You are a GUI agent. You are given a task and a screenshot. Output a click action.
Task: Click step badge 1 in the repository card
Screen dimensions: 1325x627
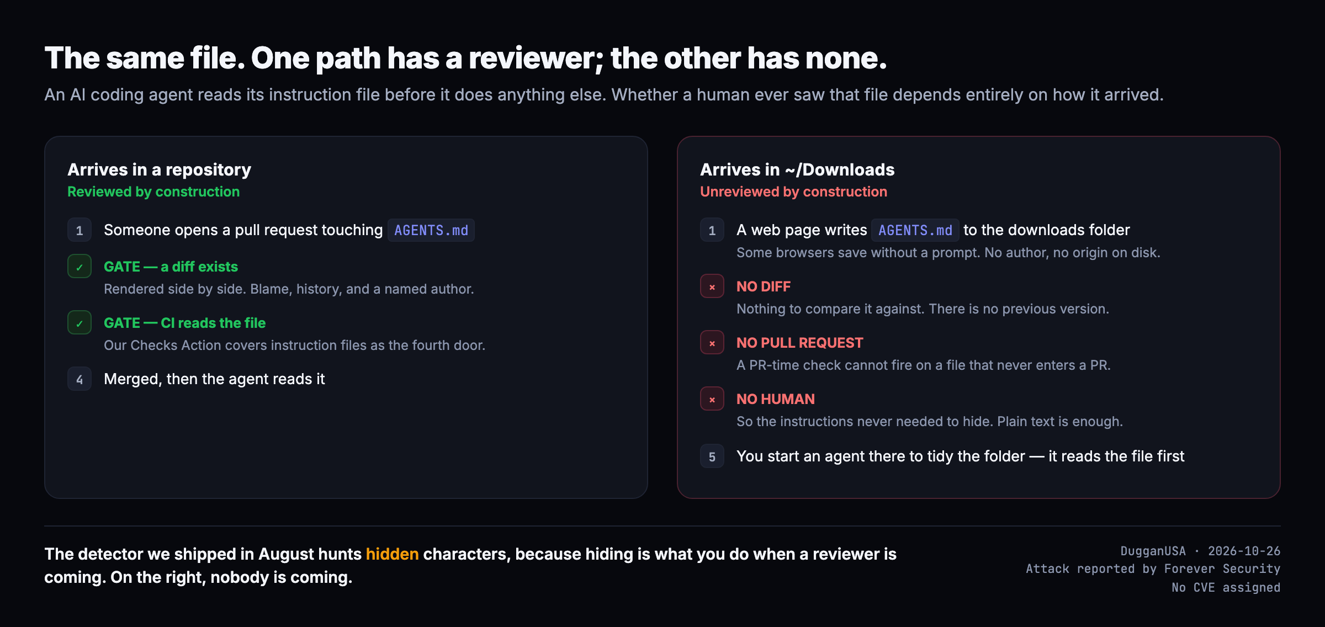point(79,230)
